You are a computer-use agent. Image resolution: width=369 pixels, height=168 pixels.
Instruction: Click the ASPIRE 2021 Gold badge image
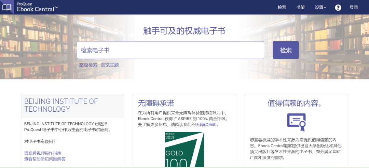[x=184, y=150]
